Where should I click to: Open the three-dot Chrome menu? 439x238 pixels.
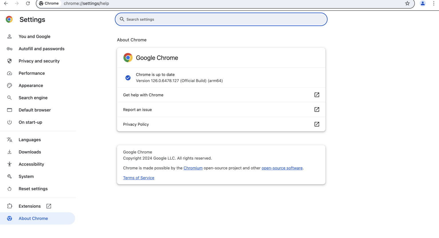click(x=434, y=3)
